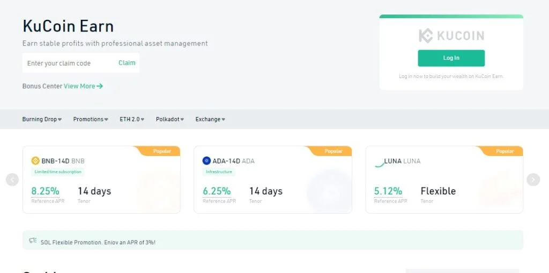Click the arrow beside View More
The image size is (549, 273).
(100, 86)
